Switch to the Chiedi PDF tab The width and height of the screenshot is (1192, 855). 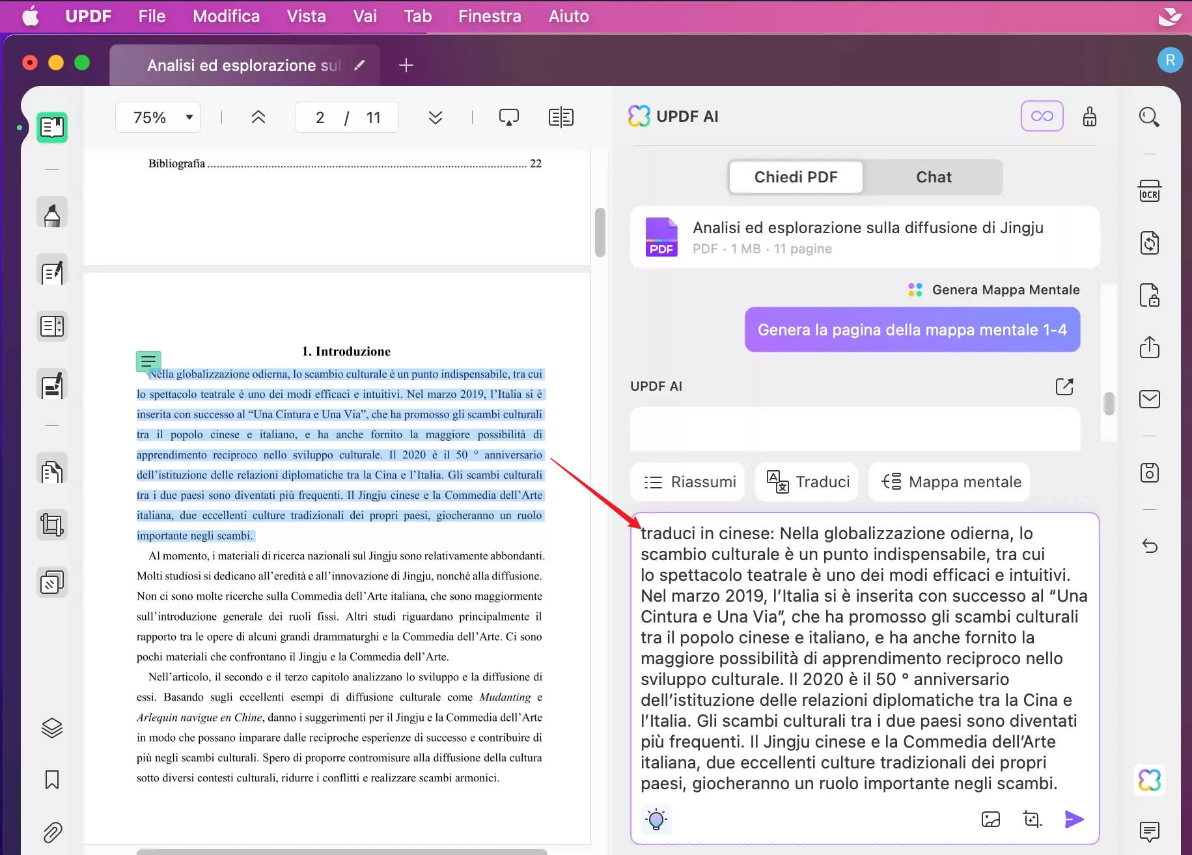pos(796,177)
